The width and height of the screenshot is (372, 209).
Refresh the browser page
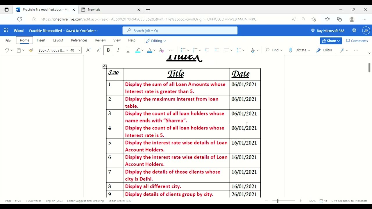click(x=19, y=19)
